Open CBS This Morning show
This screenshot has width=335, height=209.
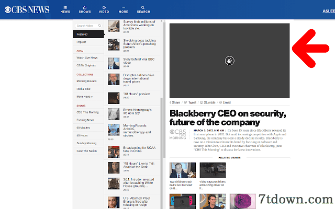point(87,112)
